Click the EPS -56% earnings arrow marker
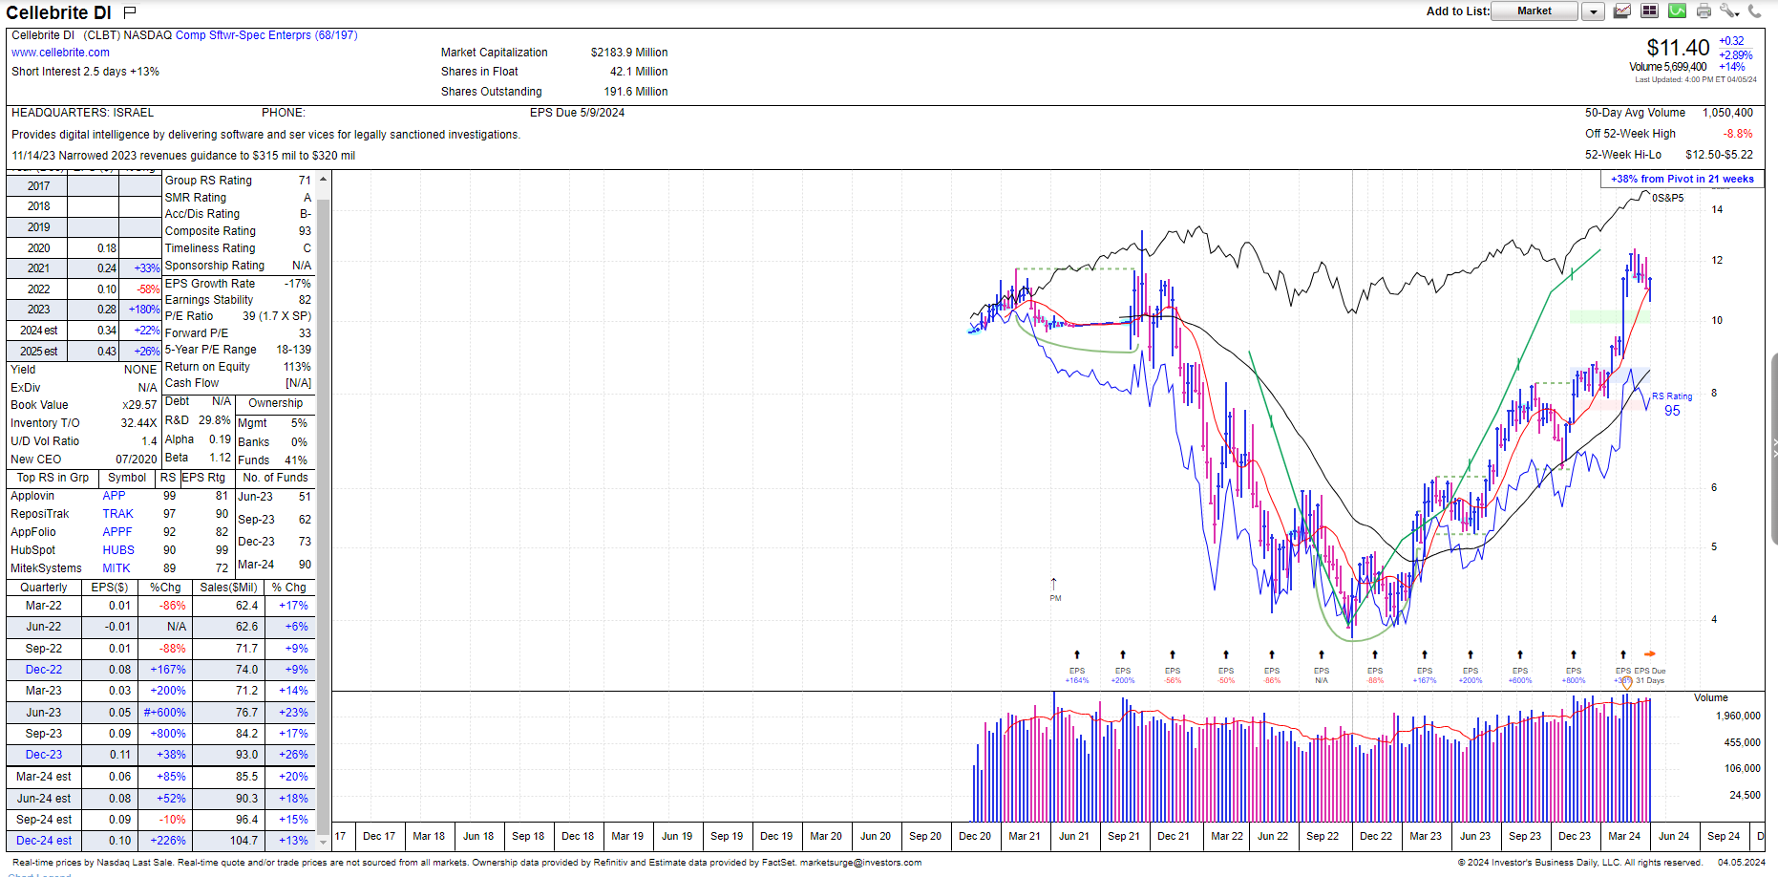The image size is (1778, 877). 1173,654
